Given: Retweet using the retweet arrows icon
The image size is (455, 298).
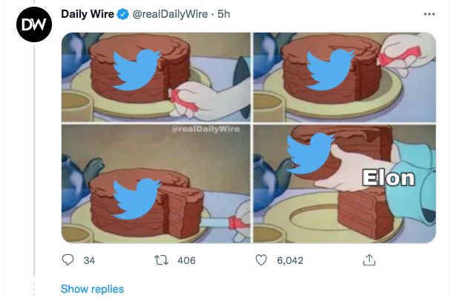Looking at the screenshot, I should (x=160, y=260).
